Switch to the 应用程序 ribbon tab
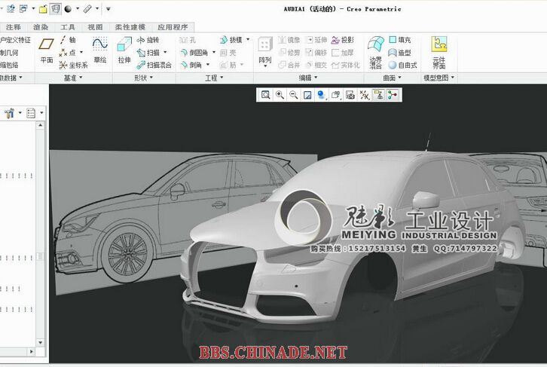This screenshot has width=547, height=367. point(173,27)
